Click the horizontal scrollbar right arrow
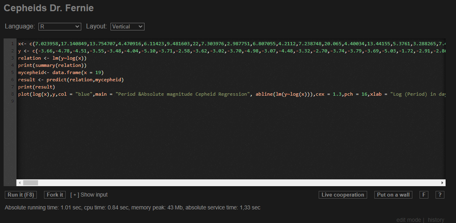 (442, 183)
